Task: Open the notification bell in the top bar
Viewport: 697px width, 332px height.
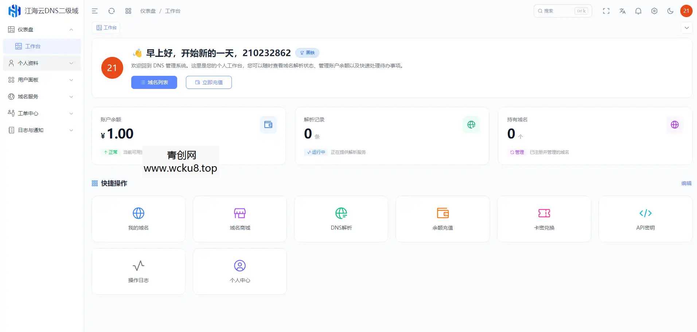Action: [x=638, y=11]
